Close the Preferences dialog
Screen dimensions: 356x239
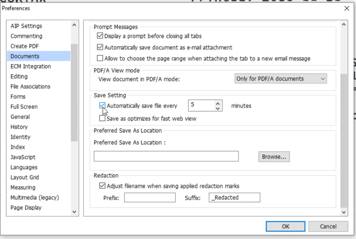point(347,9)
